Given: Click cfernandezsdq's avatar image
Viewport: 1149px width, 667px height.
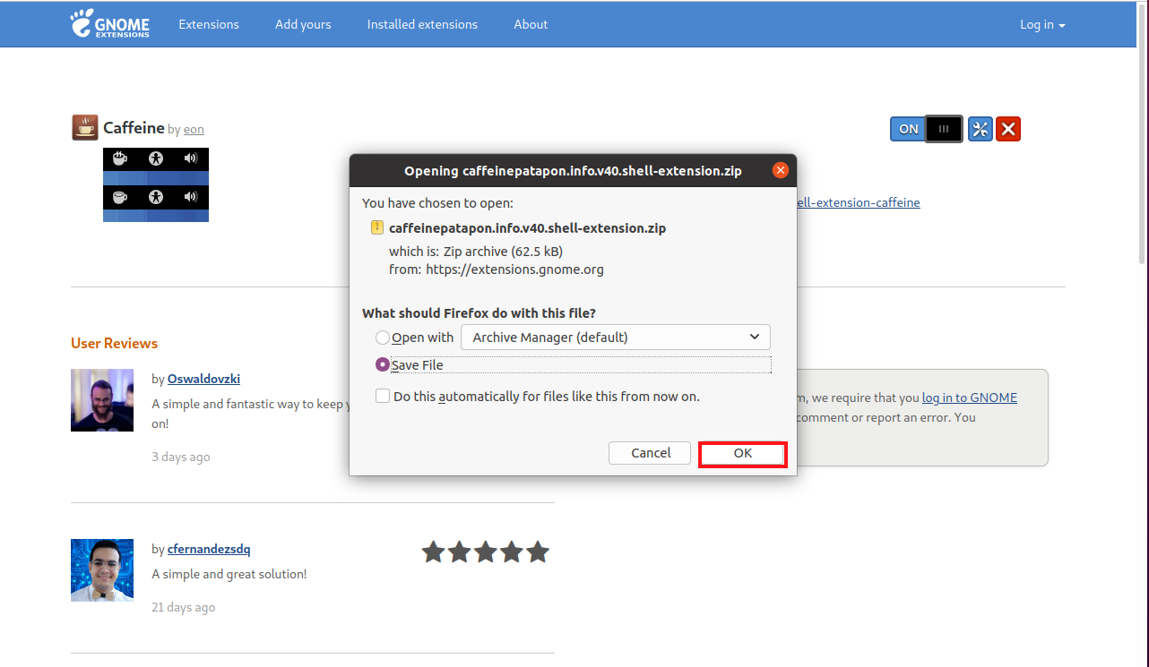Looking at the screenshot, I should point(102,570).
